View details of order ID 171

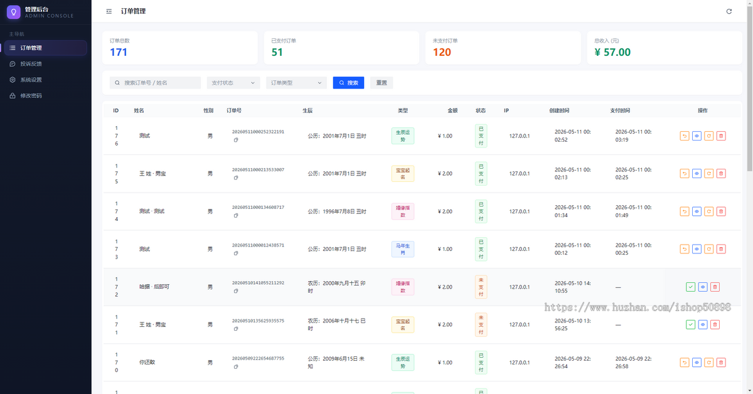click(x=703, y=324)
